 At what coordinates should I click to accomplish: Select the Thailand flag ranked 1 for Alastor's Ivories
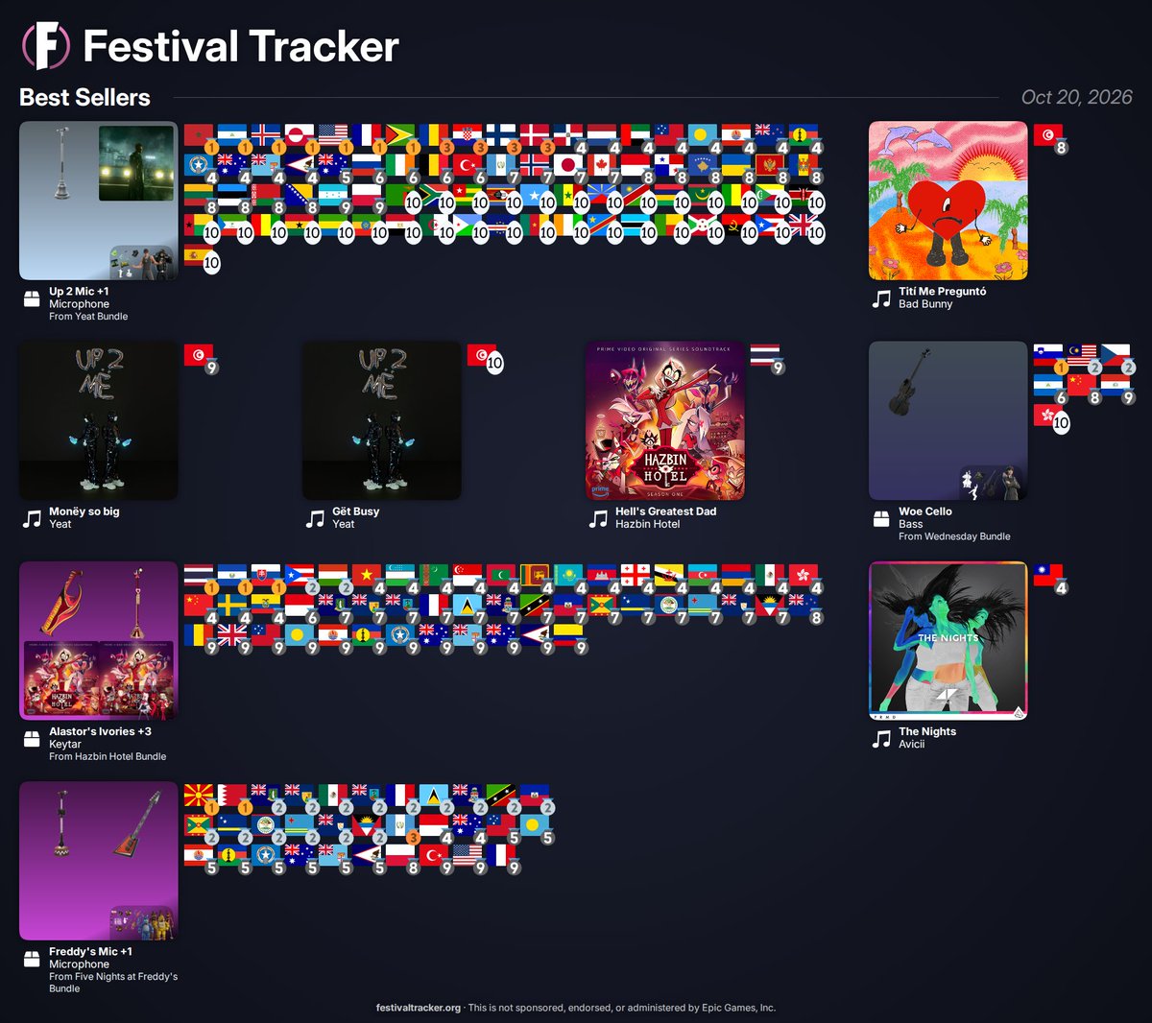199,575
